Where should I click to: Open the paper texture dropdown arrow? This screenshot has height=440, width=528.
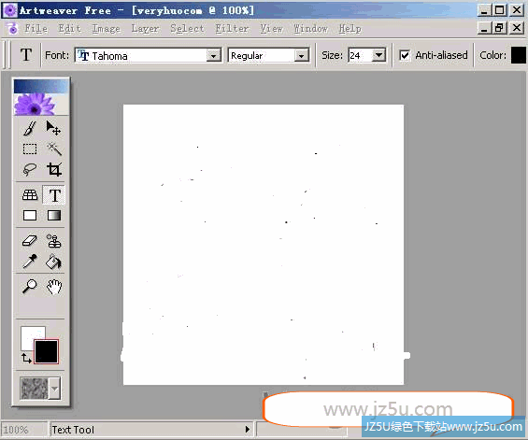tap(54, 389)
